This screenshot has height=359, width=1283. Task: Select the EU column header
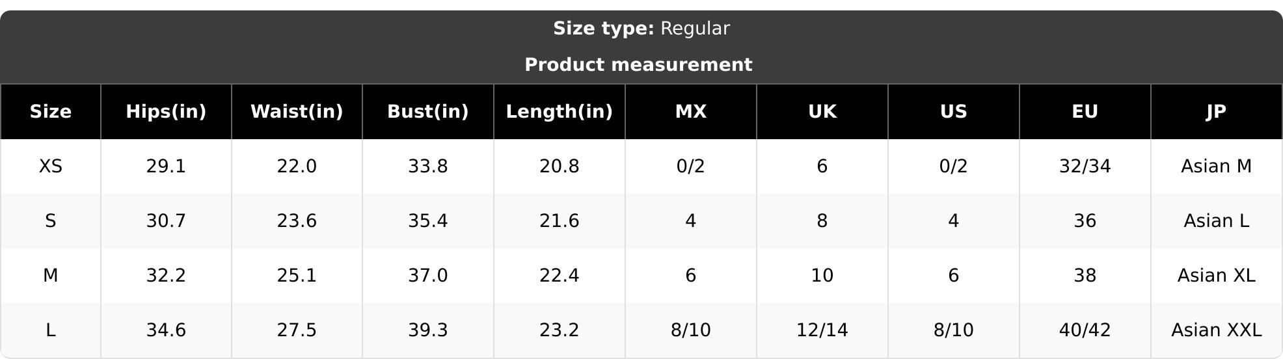[x=1085, y=112]
